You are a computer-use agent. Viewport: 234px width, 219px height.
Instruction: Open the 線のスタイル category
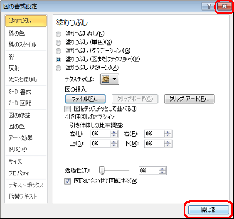point(26,44)
